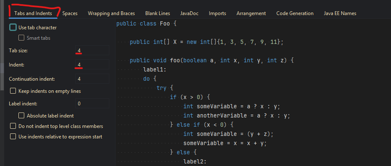Click the 'public void foo' method declaration line

pos(212,60)
